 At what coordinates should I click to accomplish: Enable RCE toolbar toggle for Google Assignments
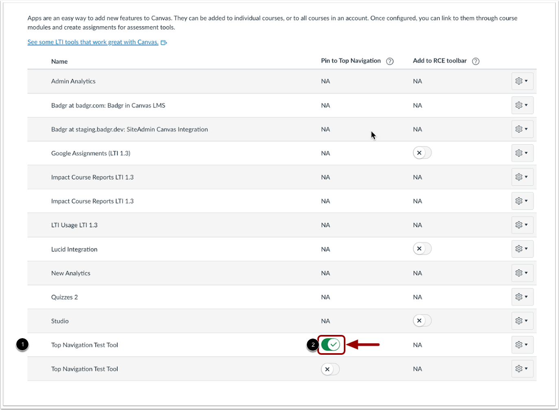422,153
